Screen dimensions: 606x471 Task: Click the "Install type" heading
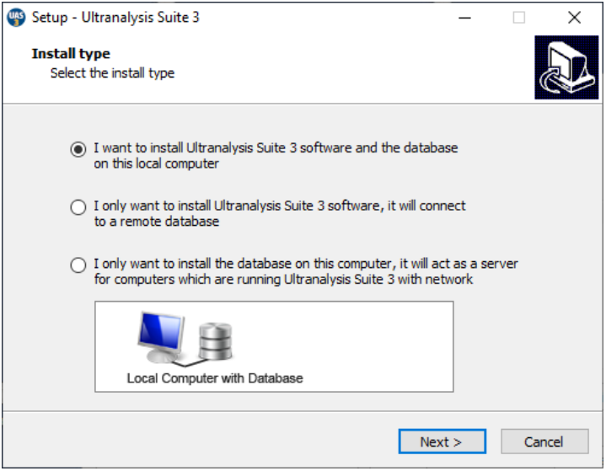coord(71,54)
